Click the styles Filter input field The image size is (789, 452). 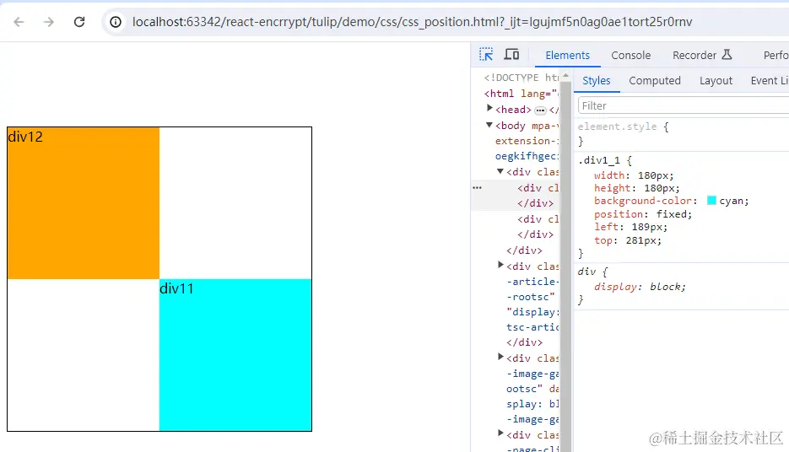point(684,105)
